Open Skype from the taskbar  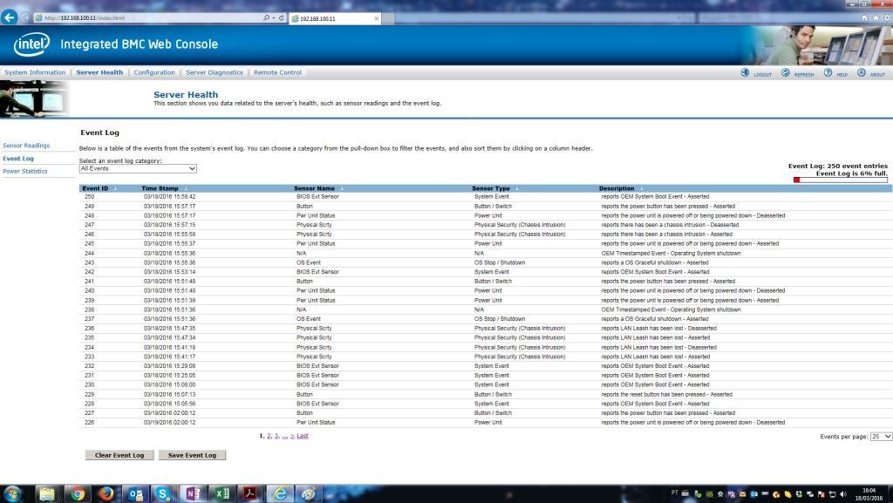coord(164,493)
